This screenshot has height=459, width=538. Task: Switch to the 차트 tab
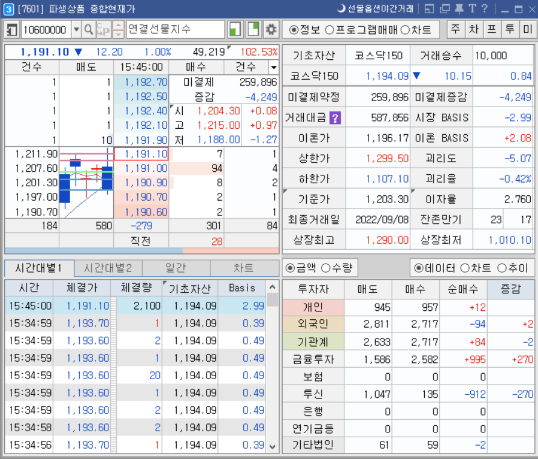pos(244,268)
